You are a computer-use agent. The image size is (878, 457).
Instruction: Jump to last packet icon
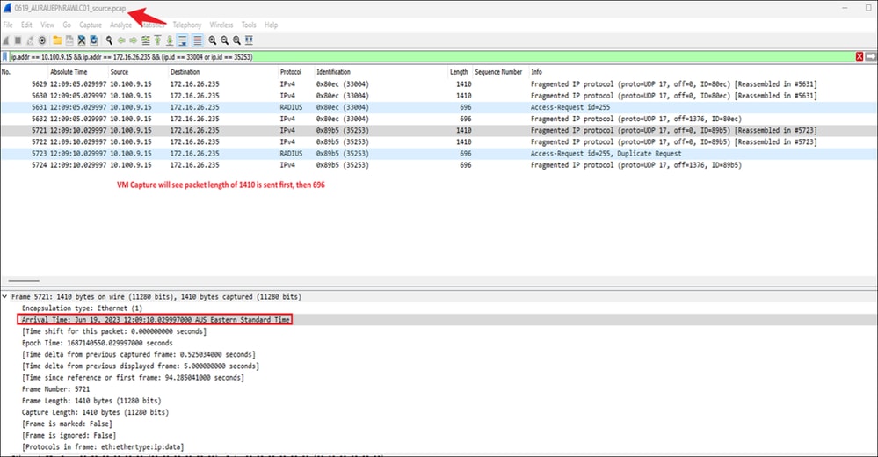click(170, 40)
